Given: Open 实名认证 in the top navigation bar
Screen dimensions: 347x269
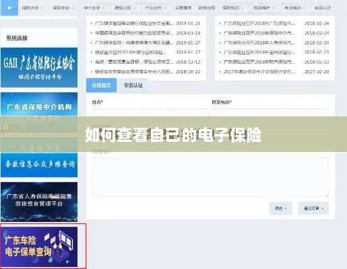Looking at the screenshot, I should [x=323, y=8].
